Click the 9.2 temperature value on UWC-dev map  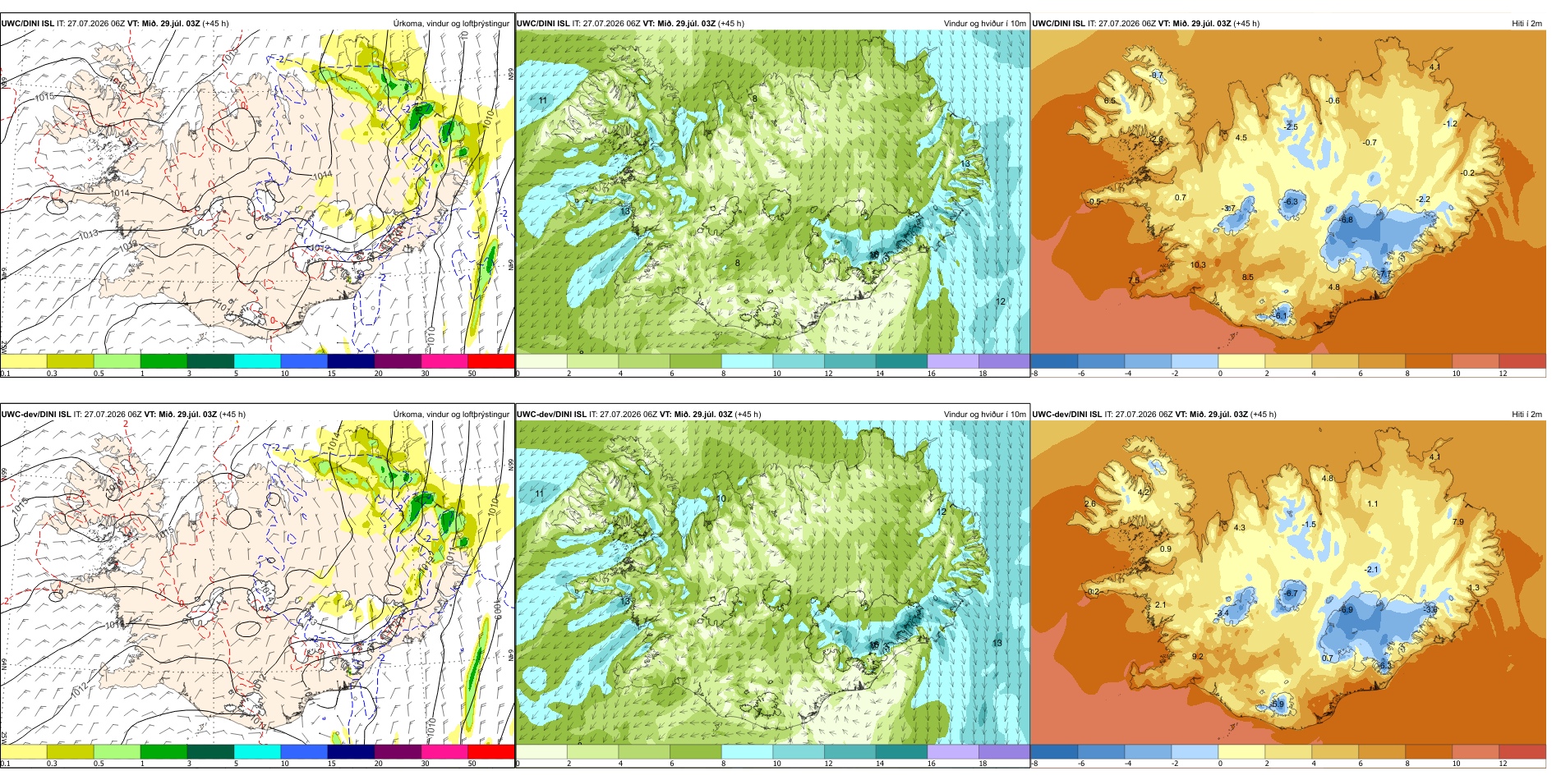pyautogui.click(x=1198, y=657)
